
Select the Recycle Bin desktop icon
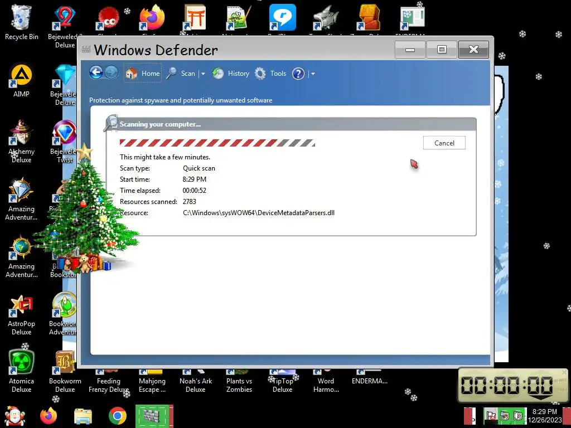(22, 22)
